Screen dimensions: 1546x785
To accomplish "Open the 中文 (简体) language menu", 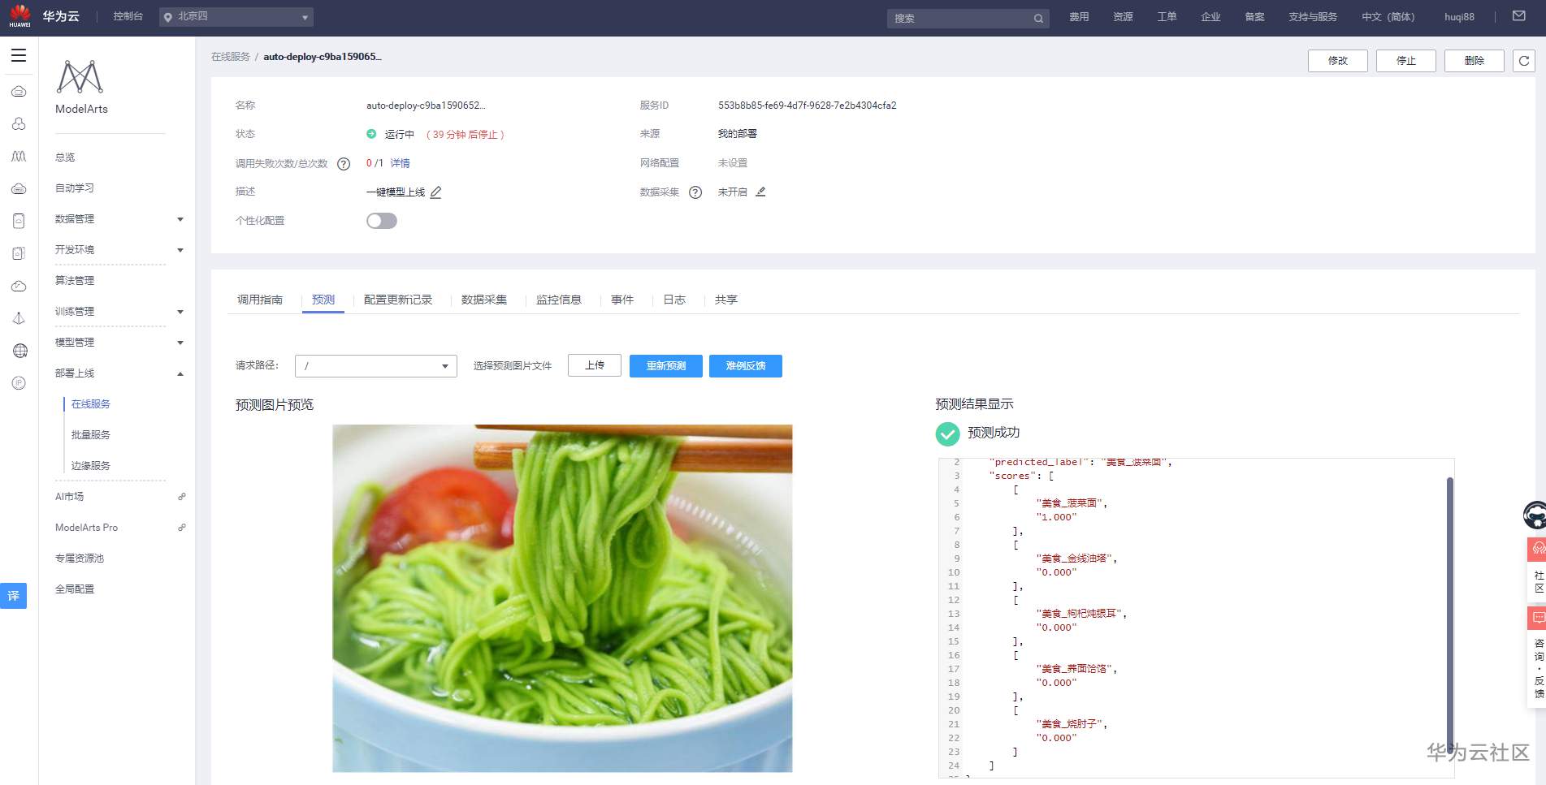I will [x=1388, y=17].
